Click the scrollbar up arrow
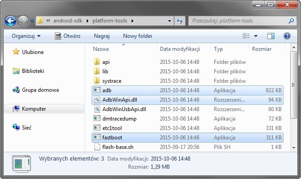This screenshot has width=301, height=179. click(293, 47)
